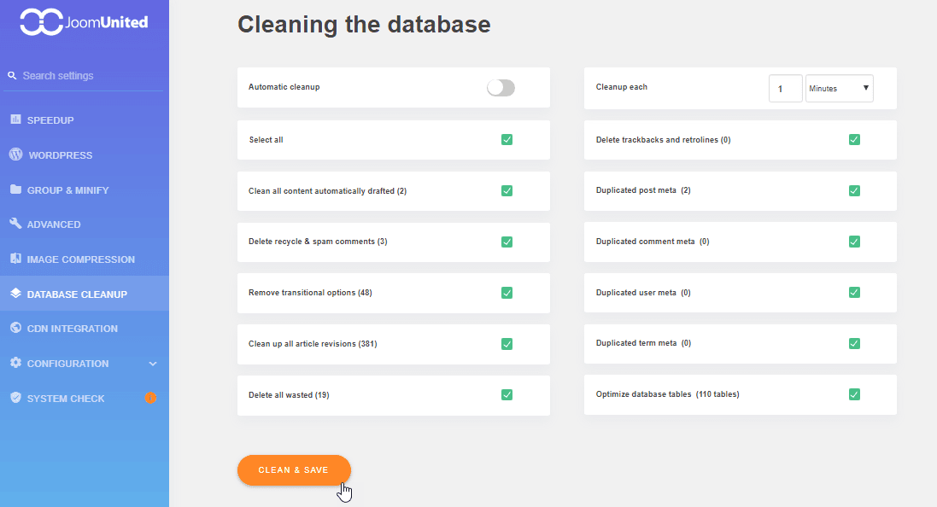Expand the Configuration menu chevron
Image resolution: width=937 pixels, height=507 pixels.
pyautogui.click(x=153, y=364)
